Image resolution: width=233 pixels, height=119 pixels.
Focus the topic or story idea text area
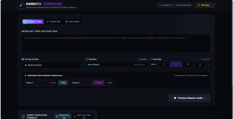tap(116, 43)
